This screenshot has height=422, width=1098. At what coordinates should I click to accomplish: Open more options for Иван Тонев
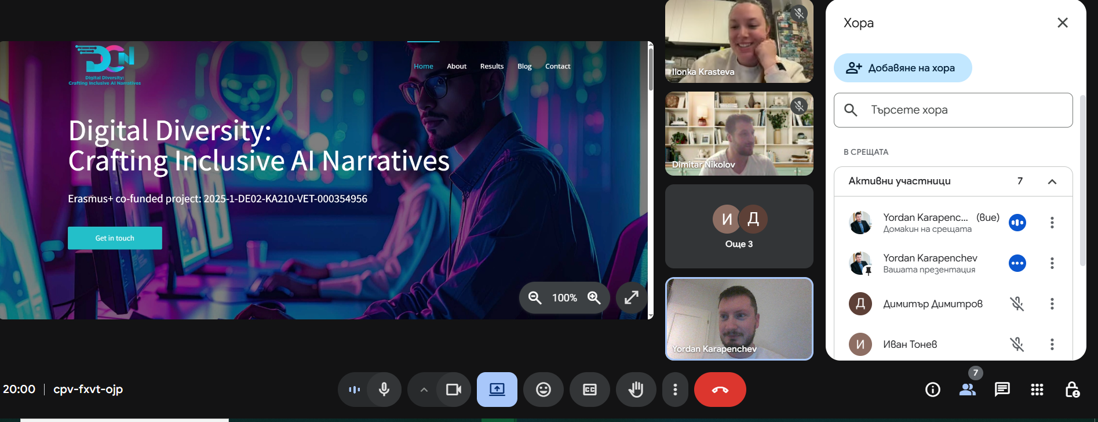coord(1052,344)
